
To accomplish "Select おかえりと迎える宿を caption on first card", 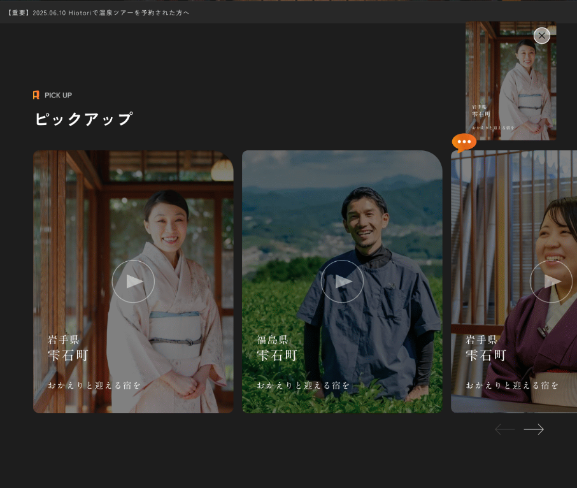I will (94, 385).
